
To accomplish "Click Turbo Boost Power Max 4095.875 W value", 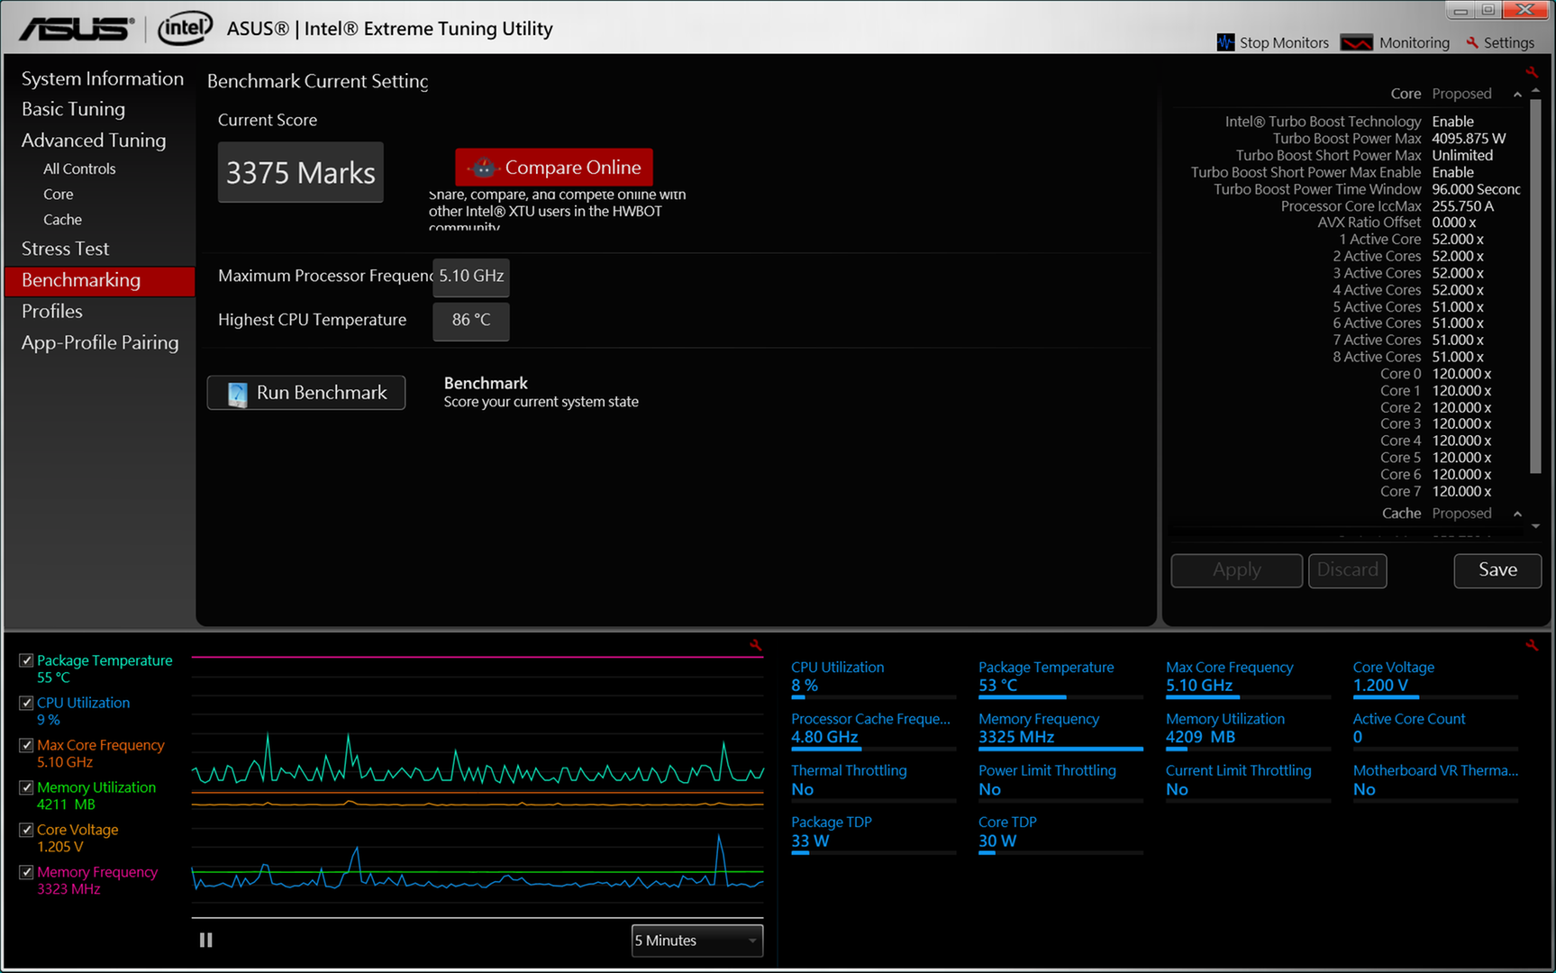I will tap(1469, 139).
